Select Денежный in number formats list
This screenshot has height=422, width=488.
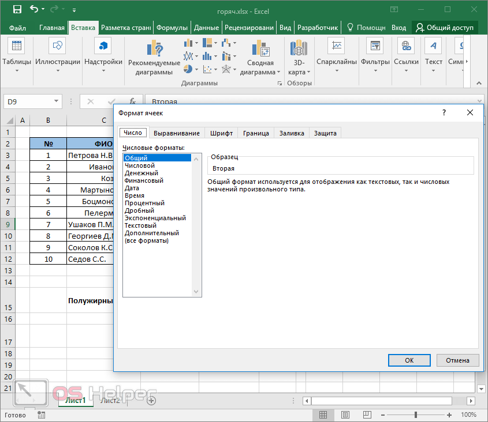coord(141,173)
